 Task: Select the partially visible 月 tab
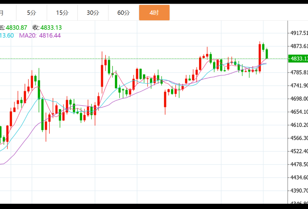click(2, 13)
